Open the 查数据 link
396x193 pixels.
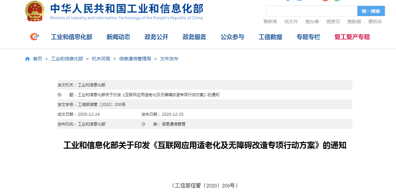[354, 22]
